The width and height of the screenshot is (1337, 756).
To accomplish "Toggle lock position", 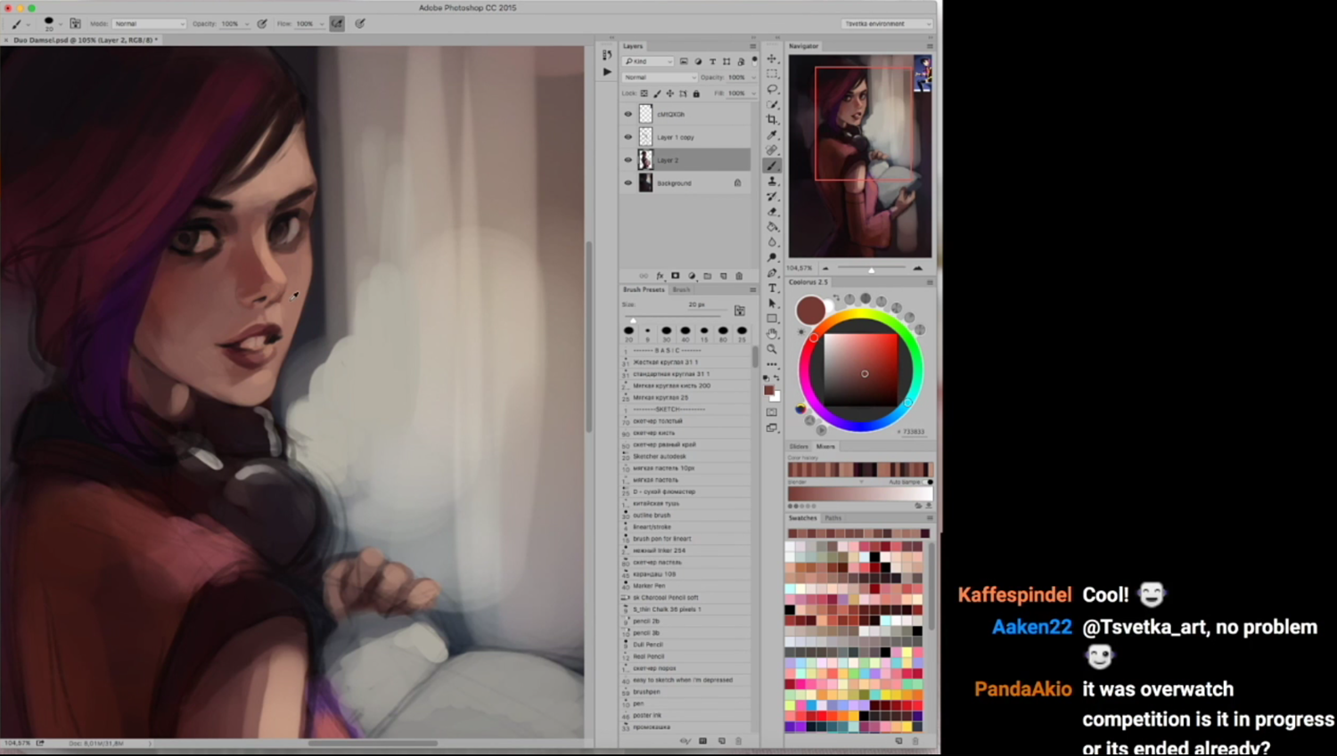I will (x=669, y=93).
